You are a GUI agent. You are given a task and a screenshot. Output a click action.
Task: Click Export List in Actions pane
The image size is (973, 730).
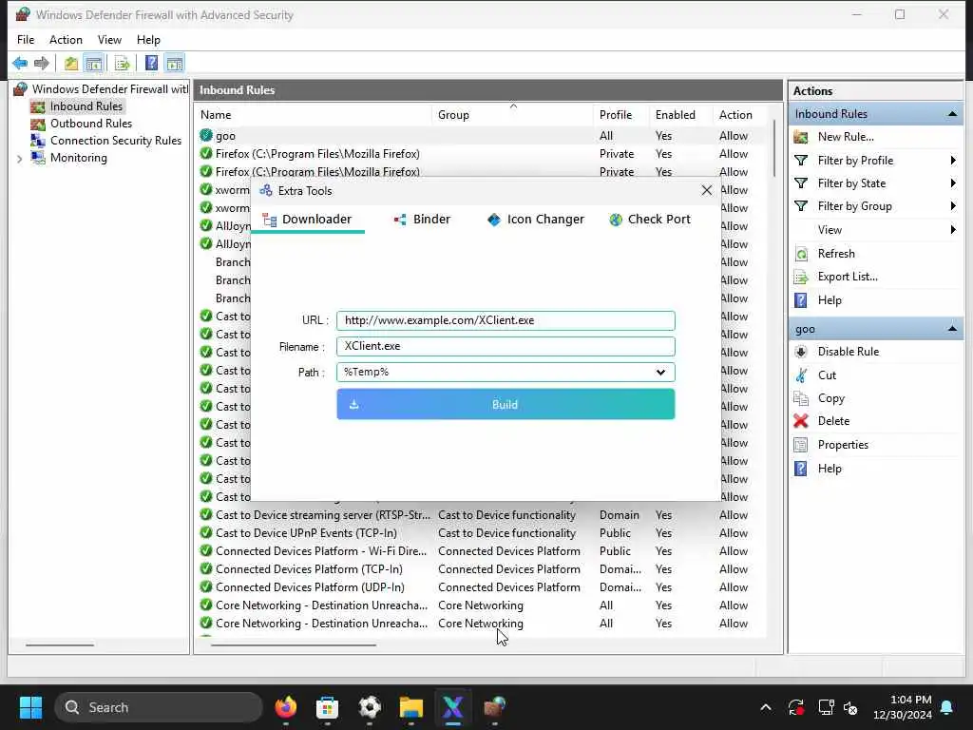(847, 277)
